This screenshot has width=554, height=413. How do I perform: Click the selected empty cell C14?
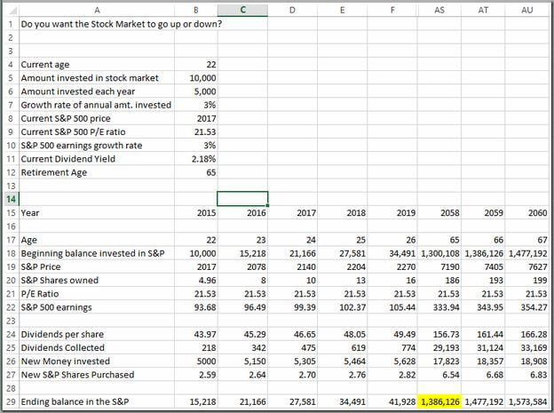click(x=242, y=199)
